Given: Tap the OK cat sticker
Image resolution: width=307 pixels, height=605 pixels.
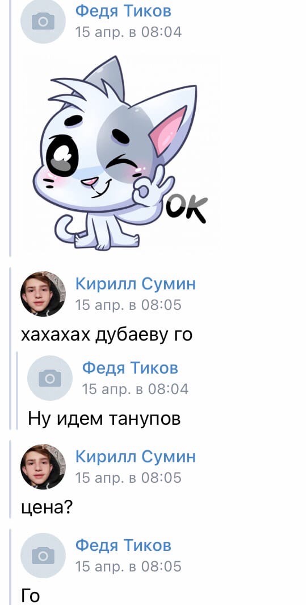Looking at the screenshot, I should 121,152.
